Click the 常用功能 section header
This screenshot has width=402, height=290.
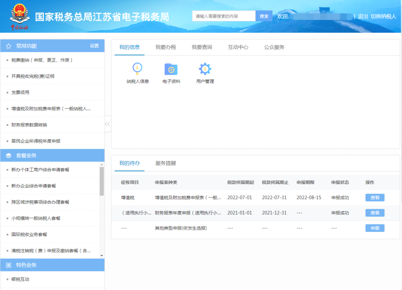tap(52, 46)
